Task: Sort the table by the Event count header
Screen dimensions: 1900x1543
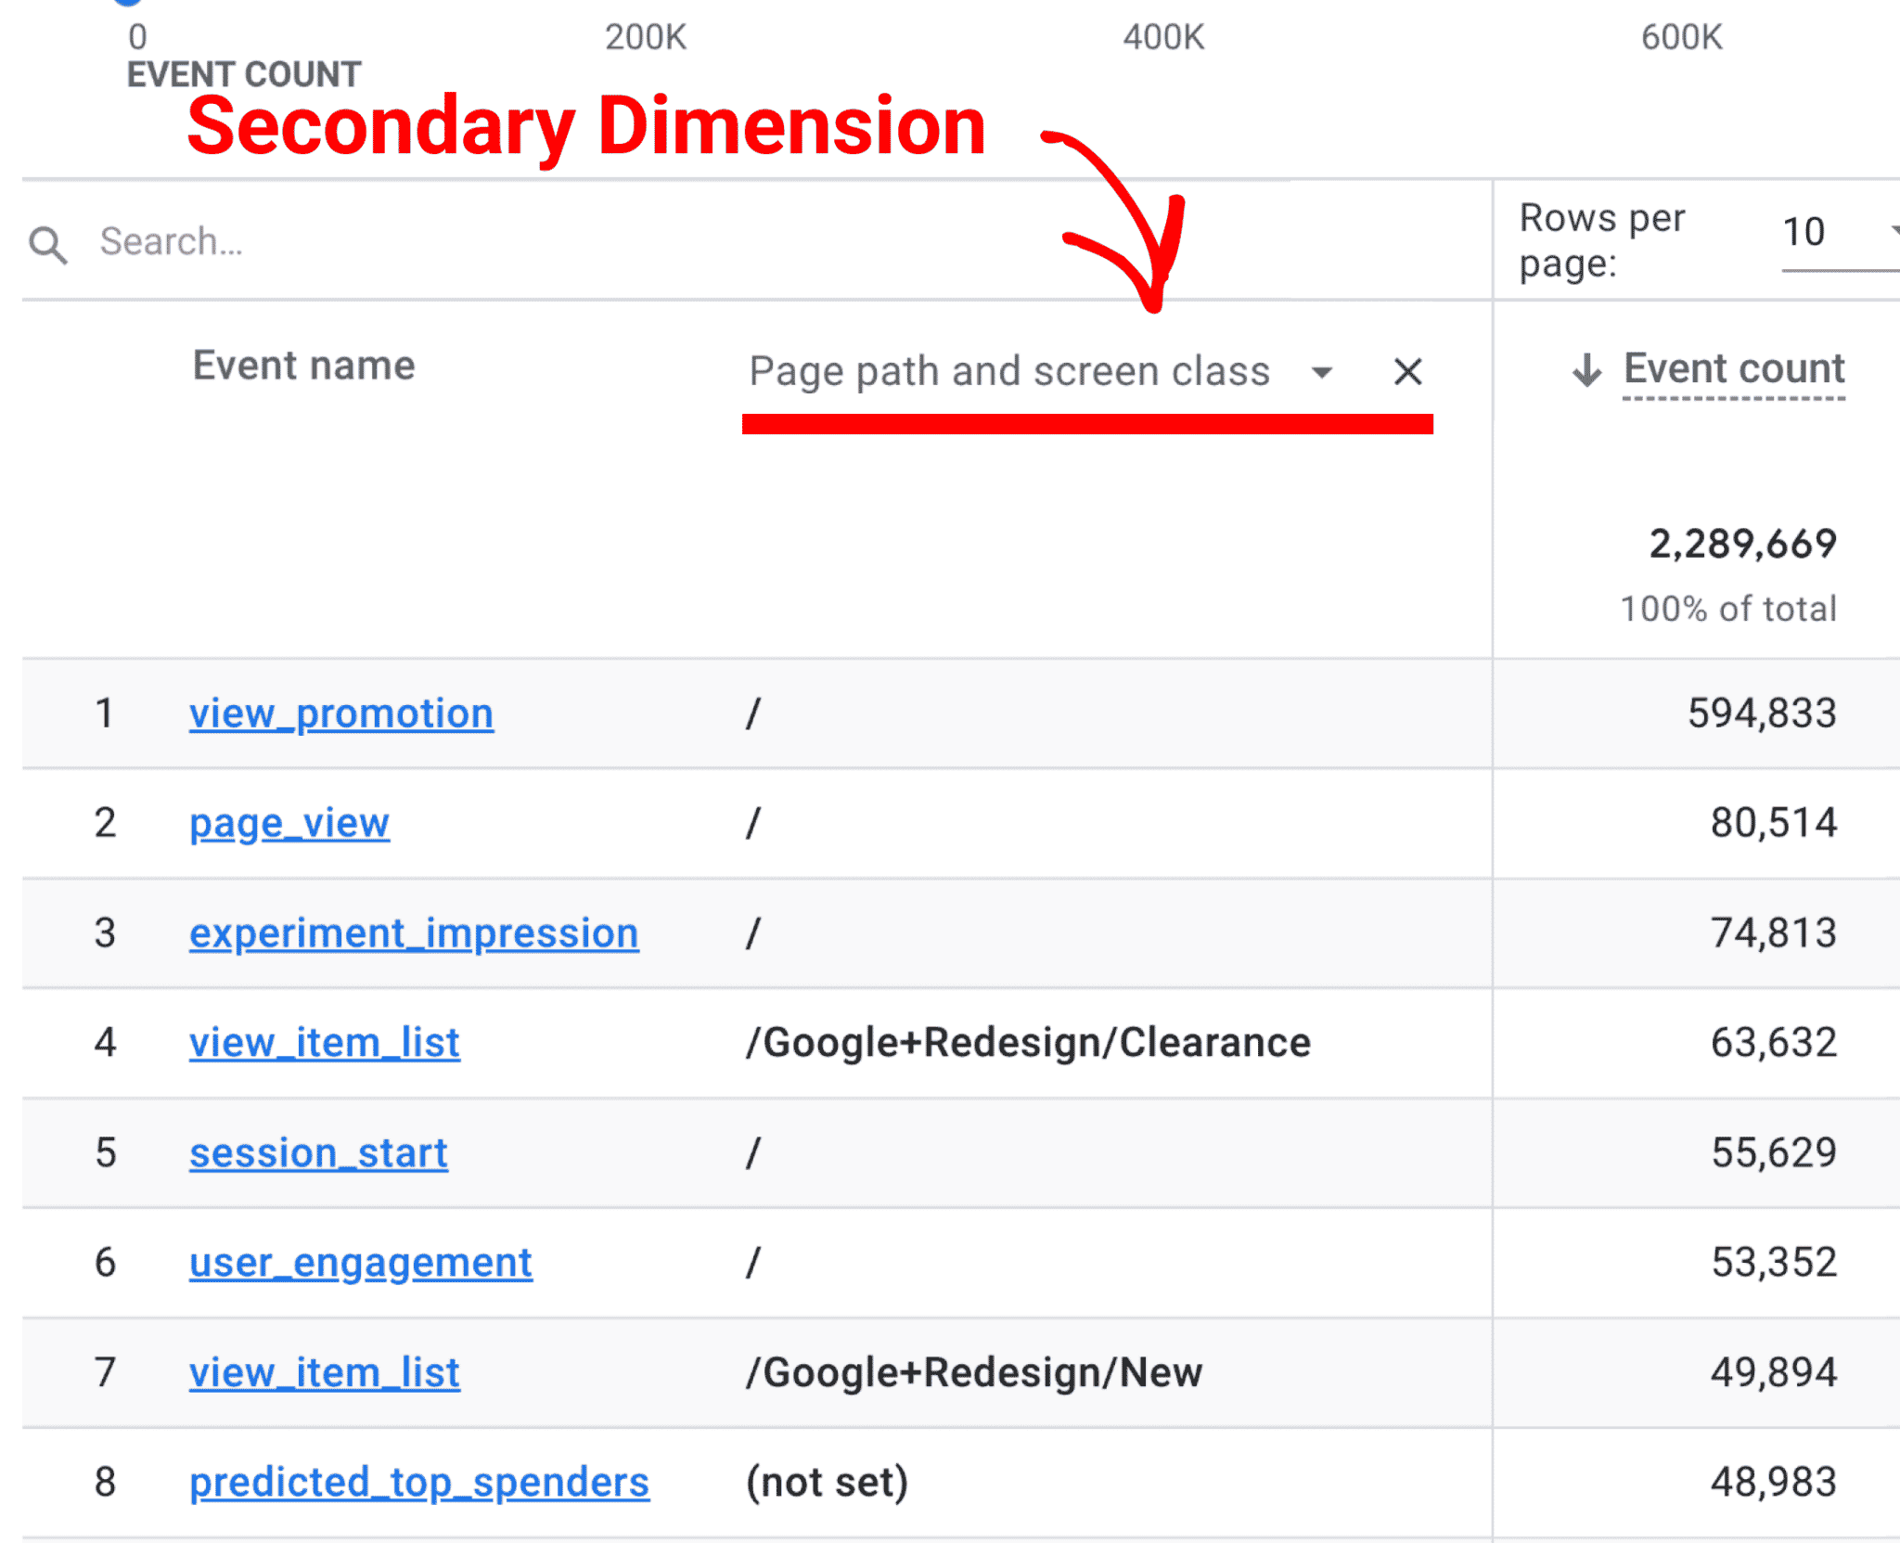Action: tap(1733, 368)
